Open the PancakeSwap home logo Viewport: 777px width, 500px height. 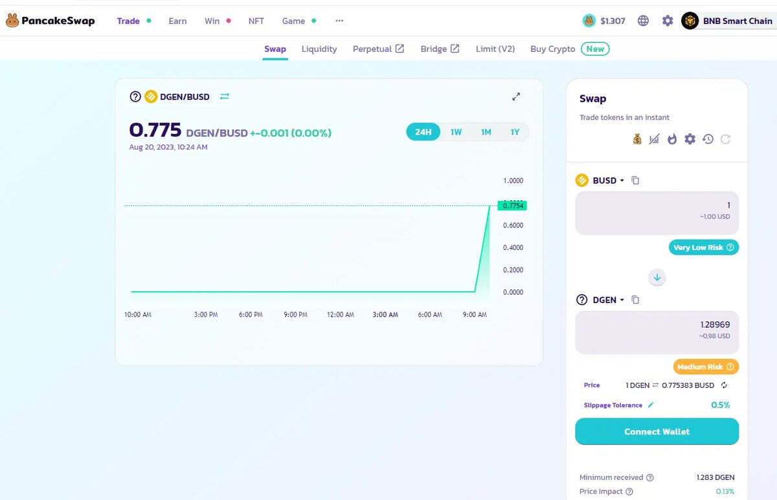[50, 21]
